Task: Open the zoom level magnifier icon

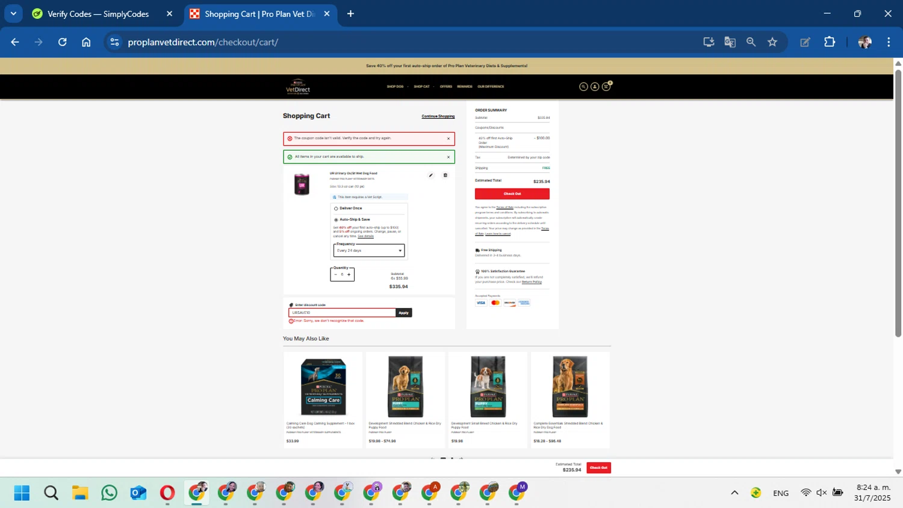Action: tap(751, 42)
